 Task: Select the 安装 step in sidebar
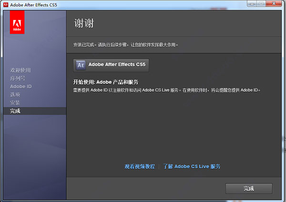point(15,103)
